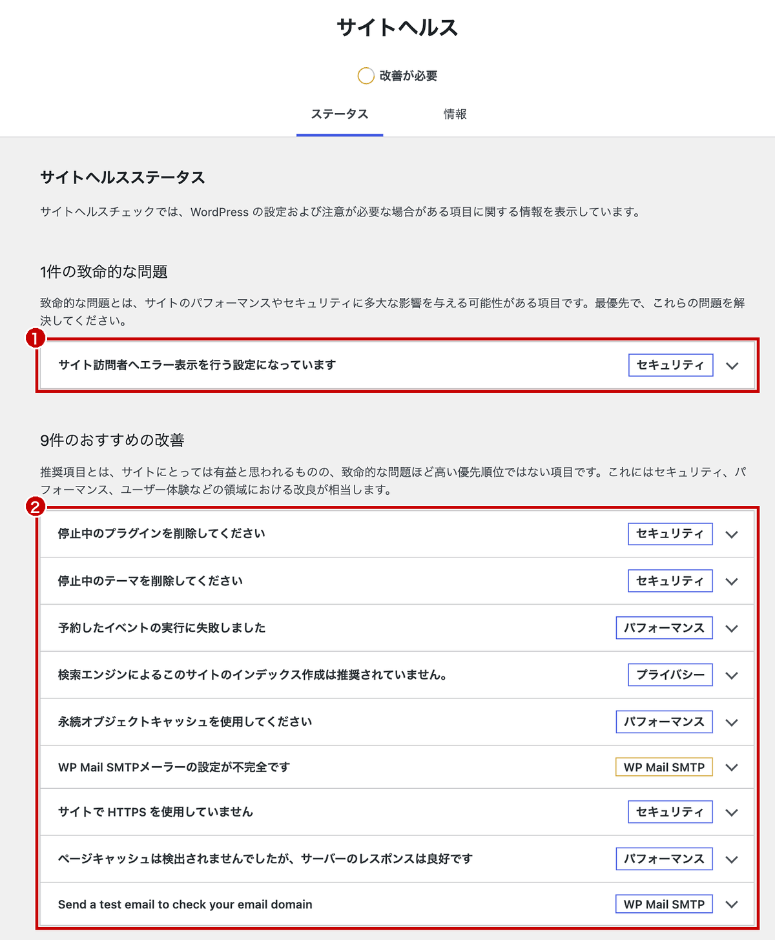The height and width of the screenshot is (940, 775).
Task: Click the 改善が必要 status label
Action: point(409,76)
